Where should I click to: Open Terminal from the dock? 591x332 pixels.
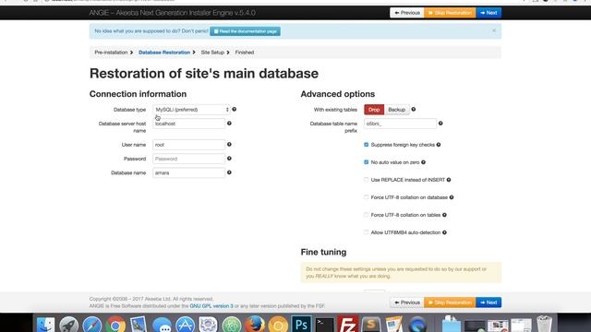[x=324, y=324]
